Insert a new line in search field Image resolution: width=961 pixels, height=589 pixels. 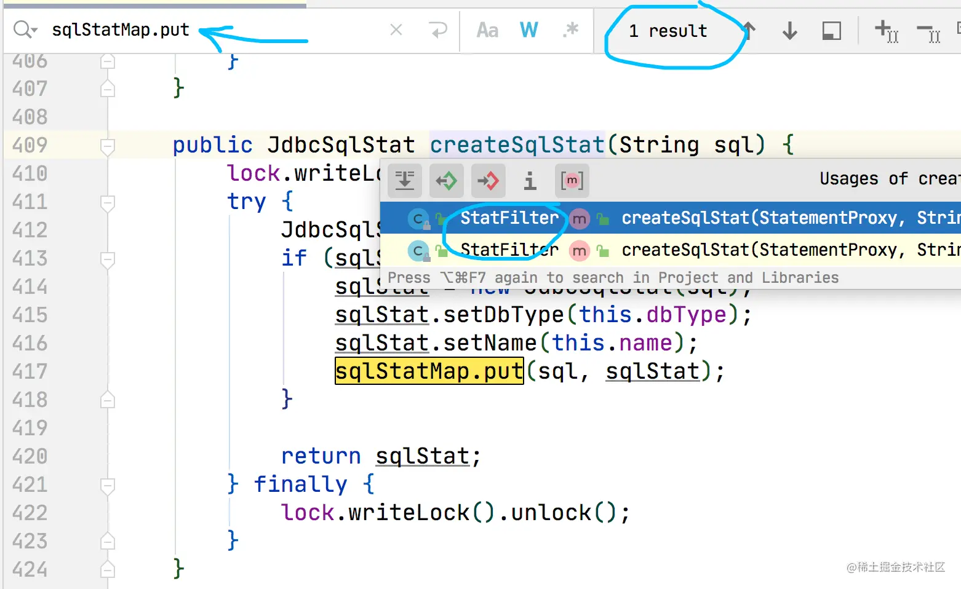(438, 30)
